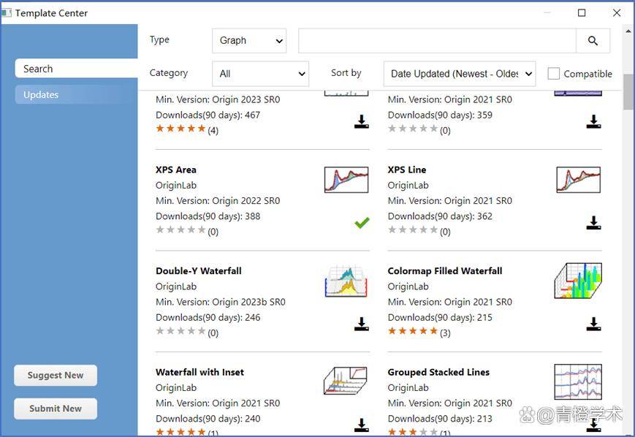Click the vertical scrollbar thumb

point(628,91)
